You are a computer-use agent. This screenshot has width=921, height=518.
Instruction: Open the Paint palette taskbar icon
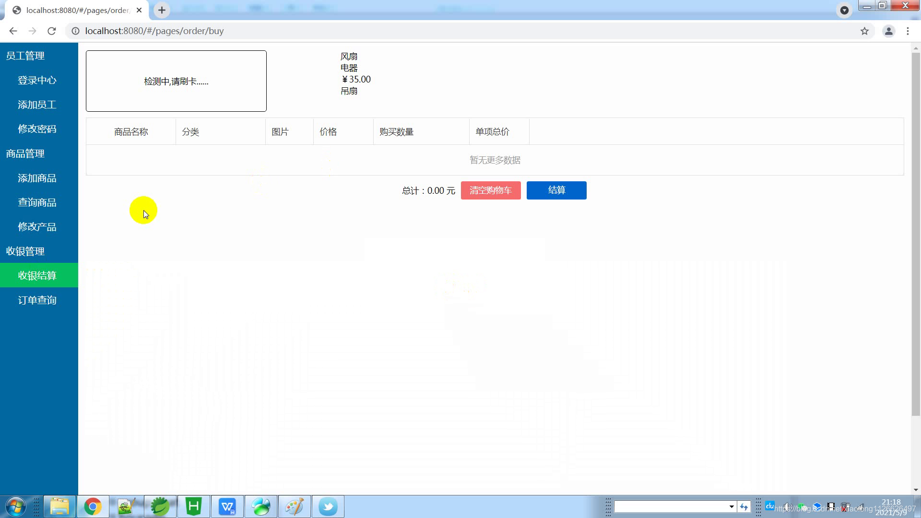pyautogui.click(x=295, y=506)
